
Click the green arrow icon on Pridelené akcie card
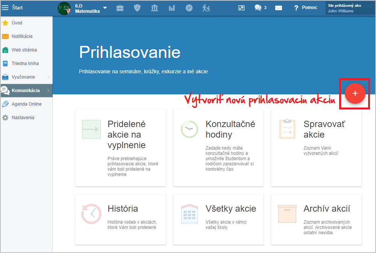tap(91, 129)
